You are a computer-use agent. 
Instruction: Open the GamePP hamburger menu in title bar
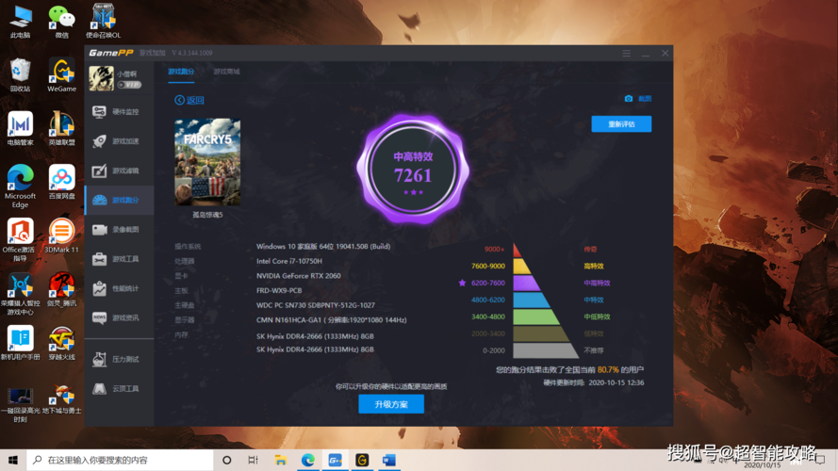626,53
